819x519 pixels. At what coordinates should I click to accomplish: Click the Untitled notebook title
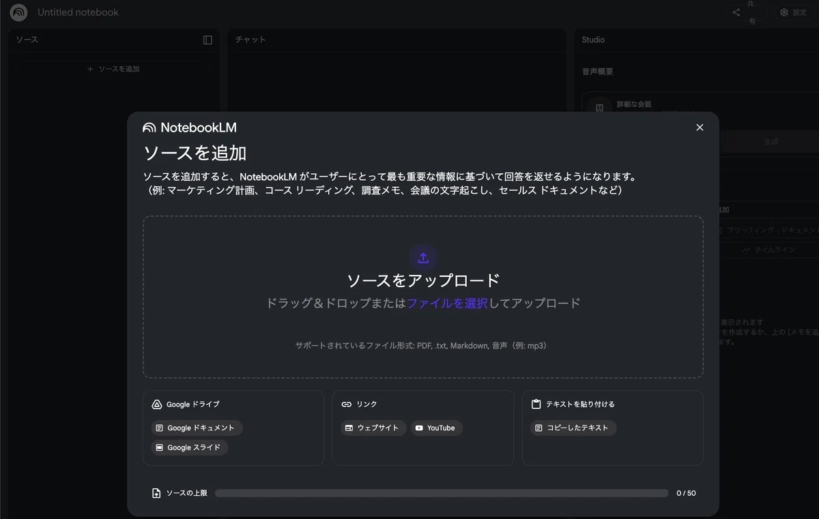(x=78, y=12)
